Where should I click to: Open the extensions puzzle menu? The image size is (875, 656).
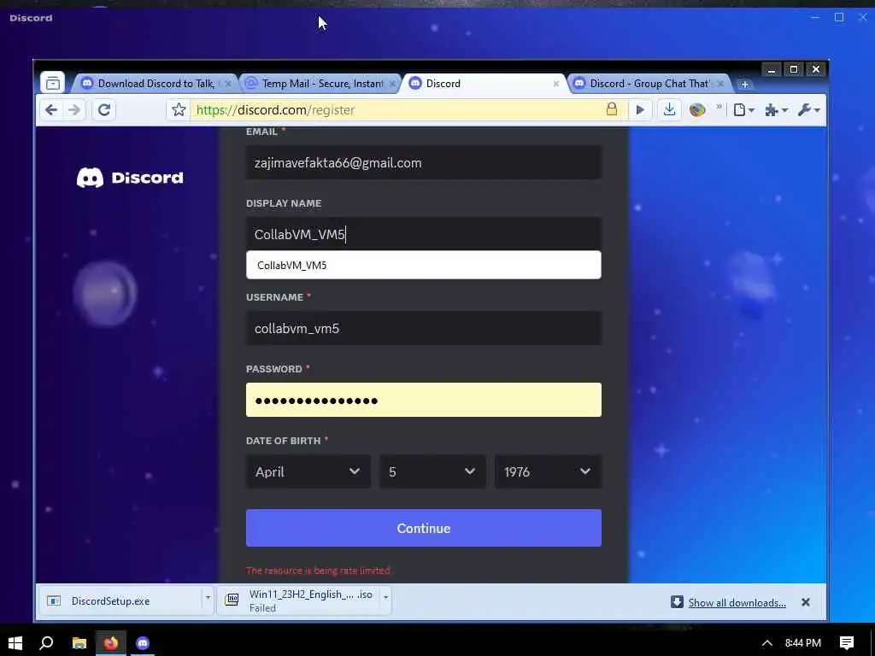pyautogui.click(x=776, y=110)
